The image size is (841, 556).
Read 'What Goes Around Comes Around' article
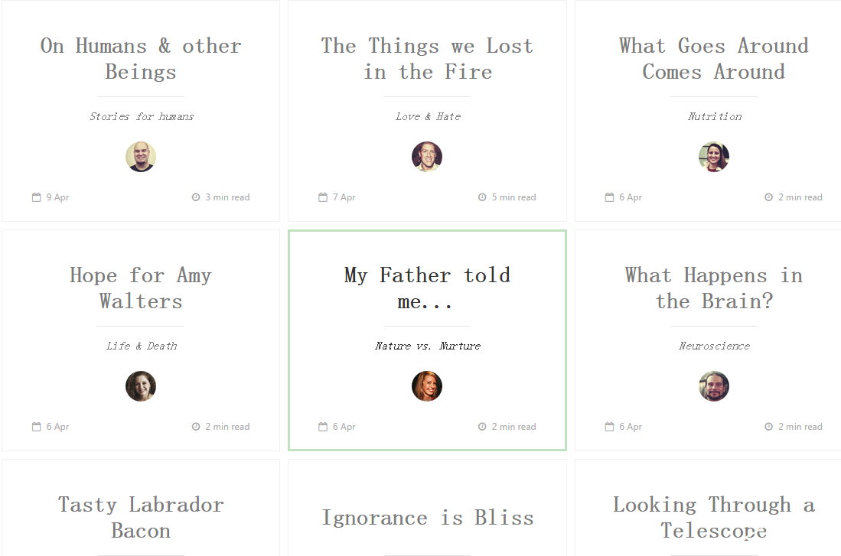pyautogui.click(x=714, y=59)
